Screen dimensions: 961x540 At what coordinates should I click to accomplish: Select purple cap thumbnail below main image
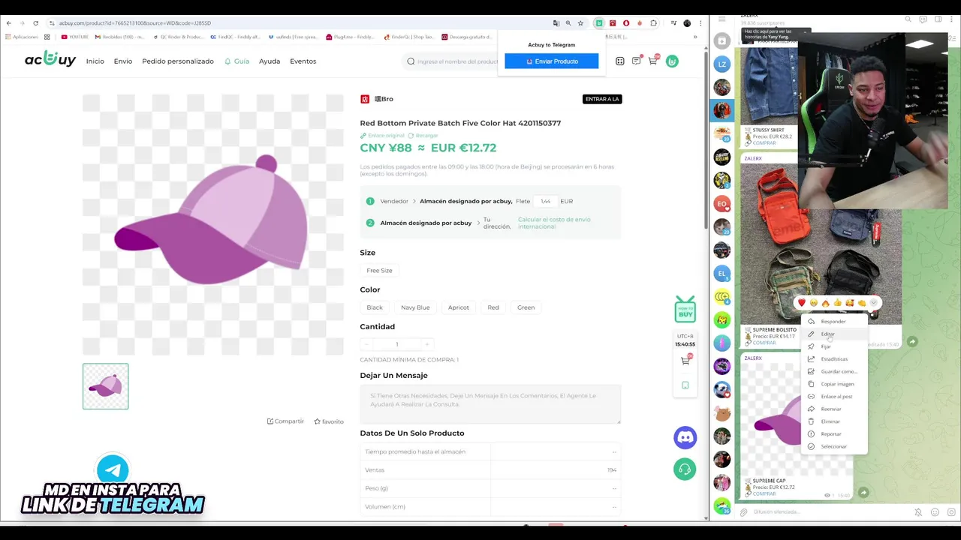point(106,386)
